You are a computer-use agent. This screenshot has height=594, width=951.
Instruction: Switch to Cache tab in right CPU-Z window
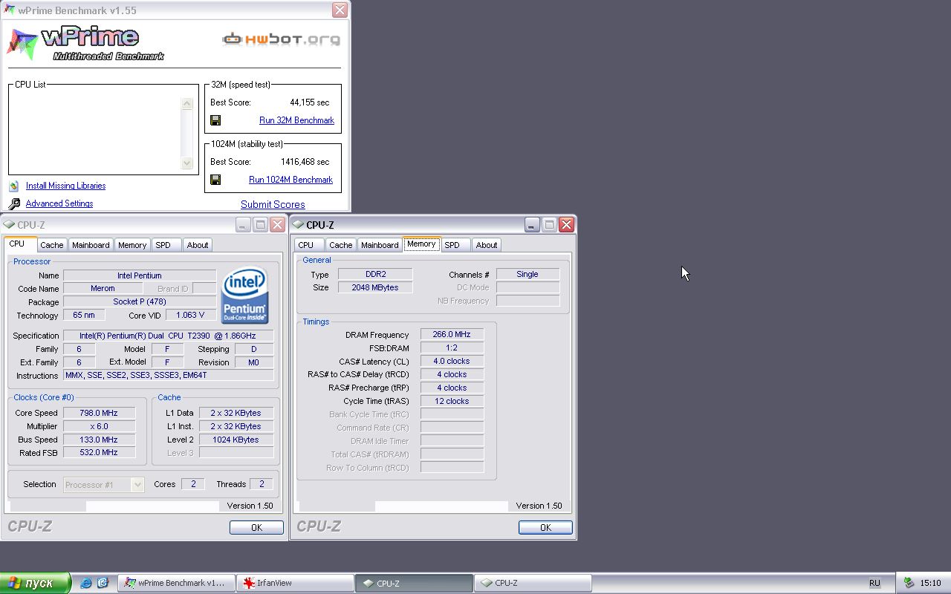tap(341, 245)
